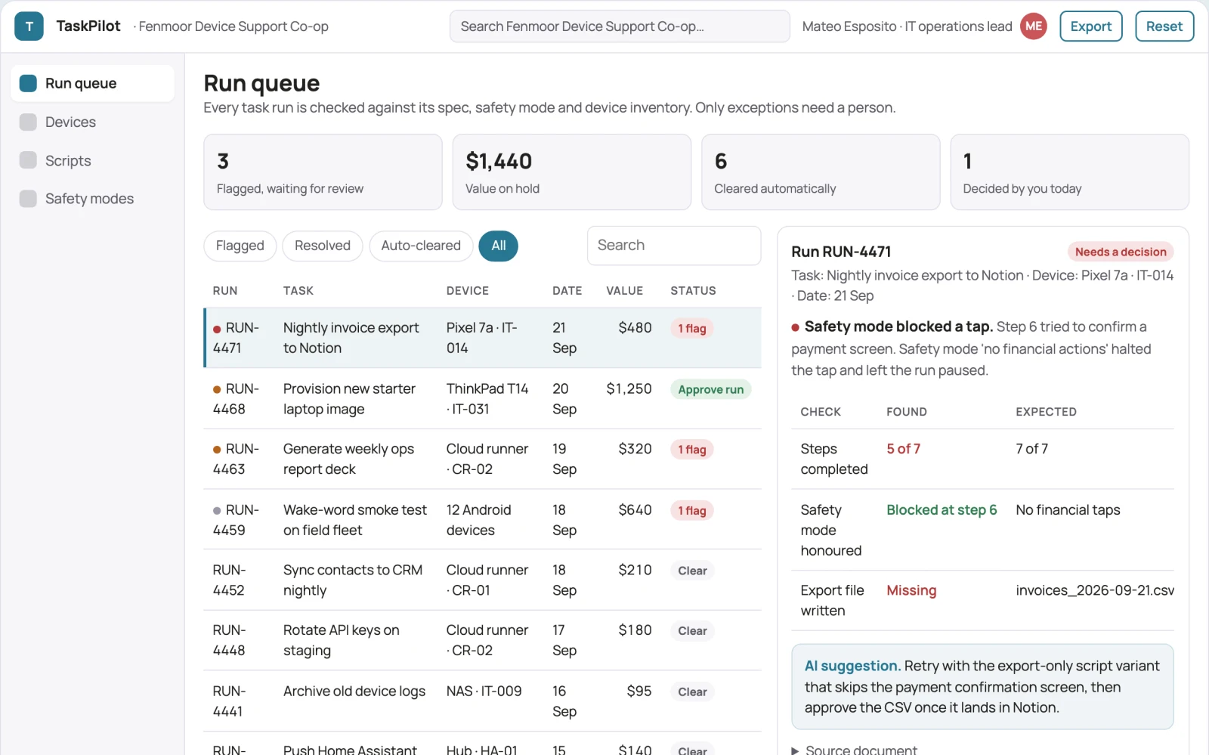Click the 'Blocked at step 6' finding
1209x755 pixels.
(942, 510)
